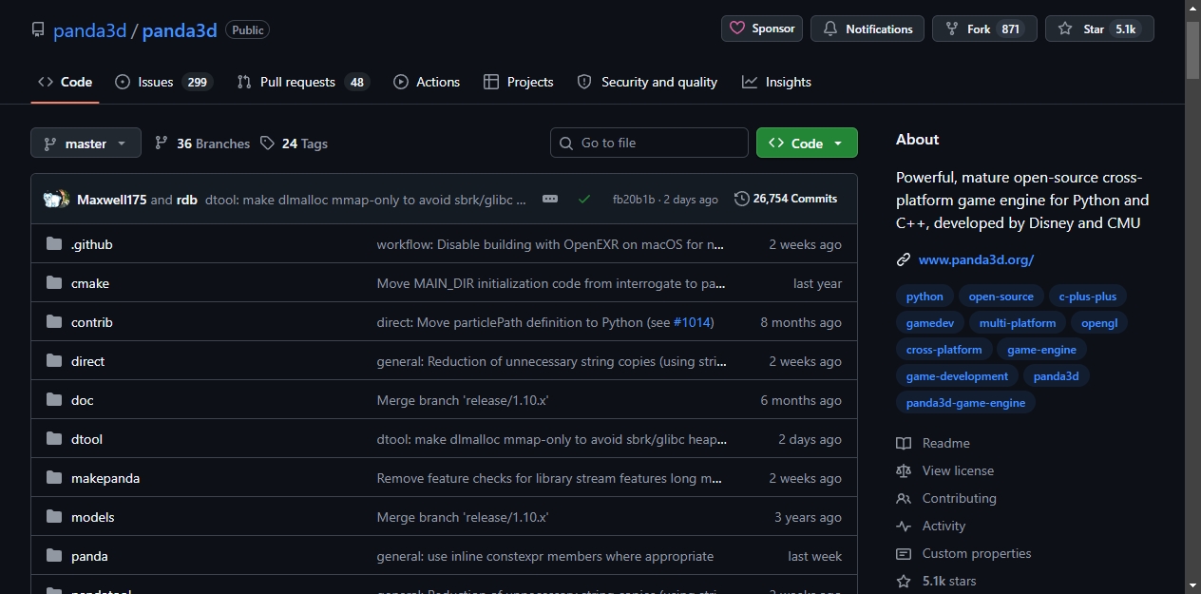1201x594 pixels.
Task: Click the cmake folder icon
Action: pyautogui.click(x=54, y=283)
